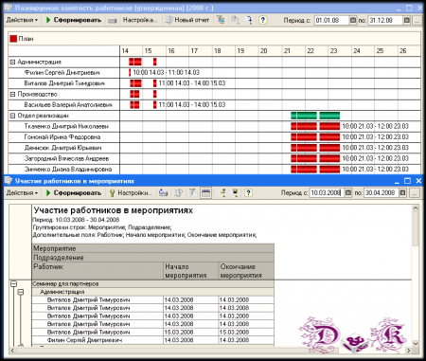This screenshot has height=361, width=426.
Task: Open calendar picker next to 31.12.08 date
Action: coord(407,20)
